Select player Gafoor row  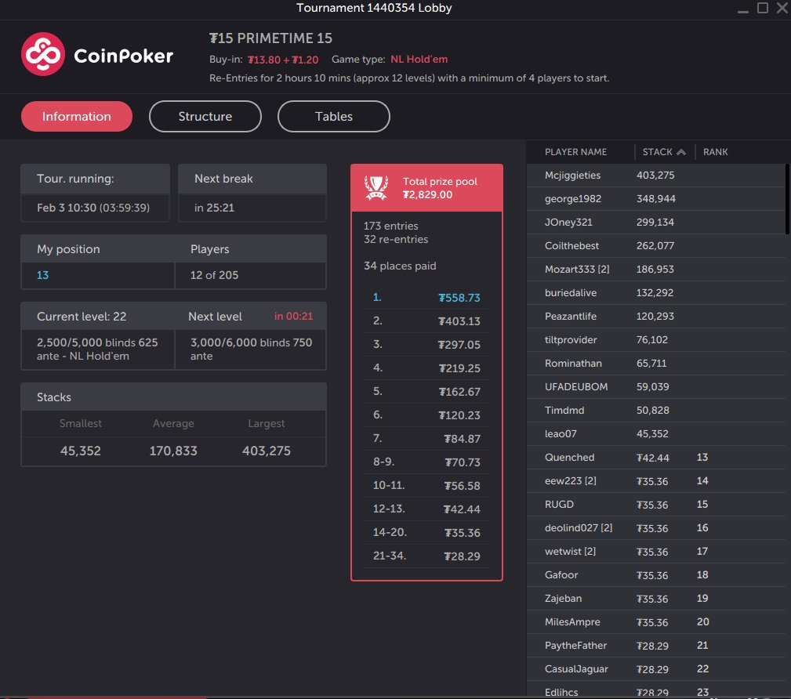[x=656, y=575]
